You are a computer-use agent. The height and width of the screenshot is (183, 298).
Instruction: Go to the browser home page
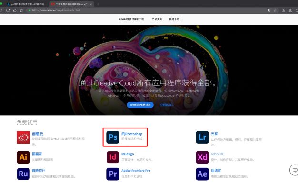pyautogui.click(x=15, y=10)
